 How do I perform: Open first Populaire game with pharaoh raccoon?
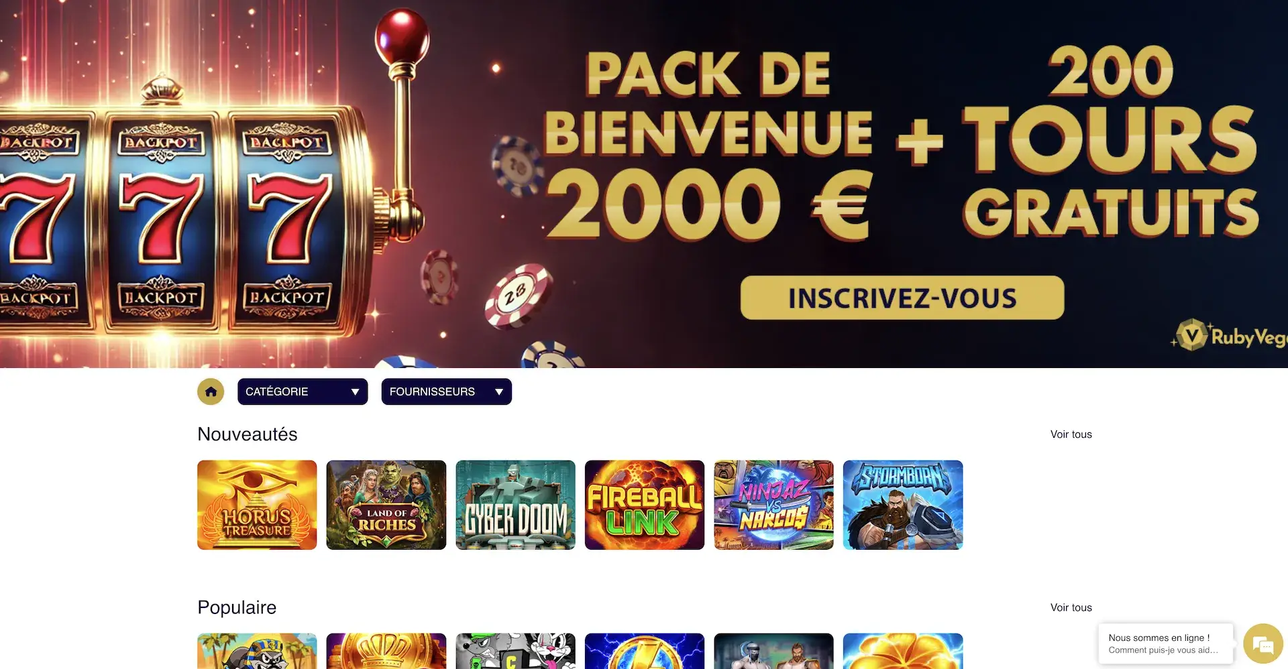pos(257,651)
